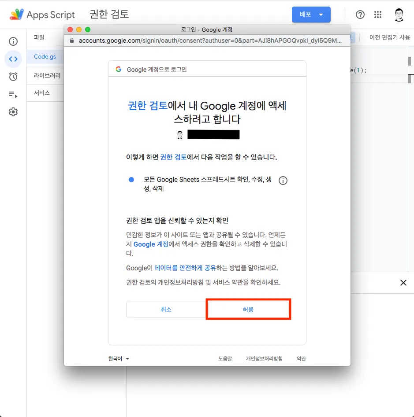Click the 취소 cancel button
Viewport: 414px width, 417px height.
pos(166,309)
